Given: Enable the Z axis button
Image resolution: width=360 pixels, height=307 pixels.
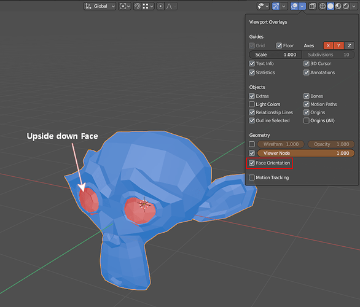Looking at the screenshot, I should click(350, 45).
